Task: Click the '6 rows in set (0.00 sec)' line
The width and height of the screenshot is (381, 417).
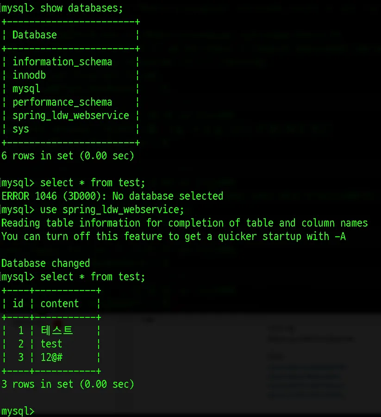Action: tap(68, 156)
